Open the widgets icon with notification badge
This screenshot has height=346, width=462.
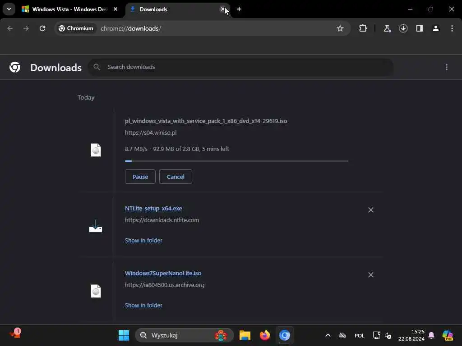tap(15, 334)
